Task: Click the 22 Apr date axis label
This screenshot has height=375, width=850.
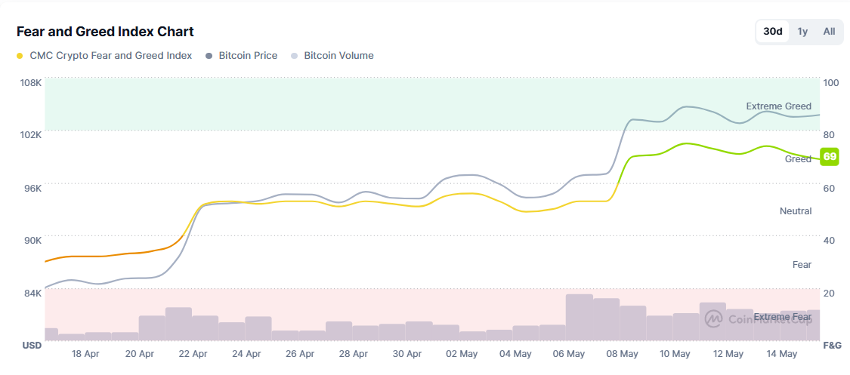Action: tap(193, 354)
